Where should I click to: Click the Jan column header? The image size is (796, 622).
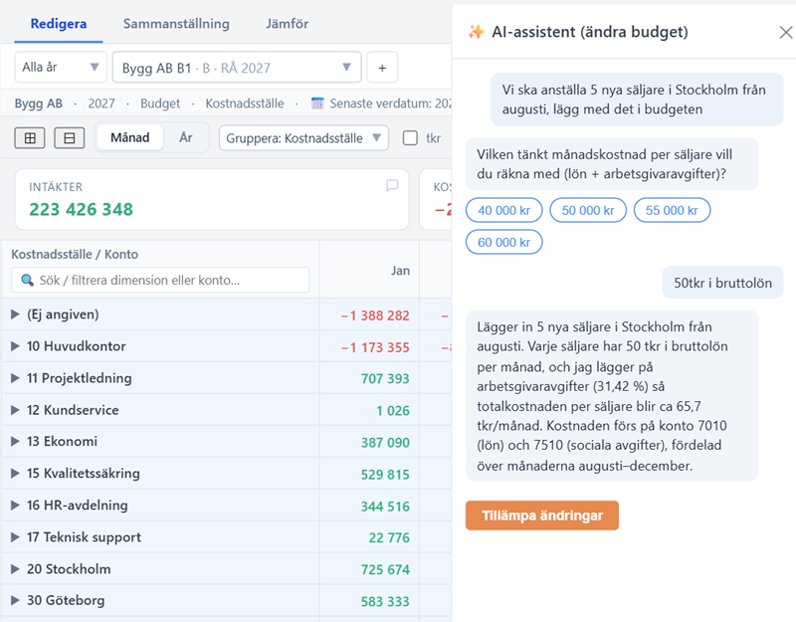coord(400,271)
